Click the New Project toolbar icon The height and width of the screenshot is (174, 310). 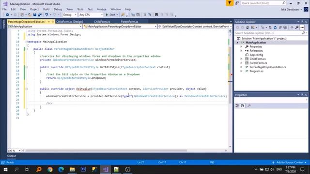point(22,14)
